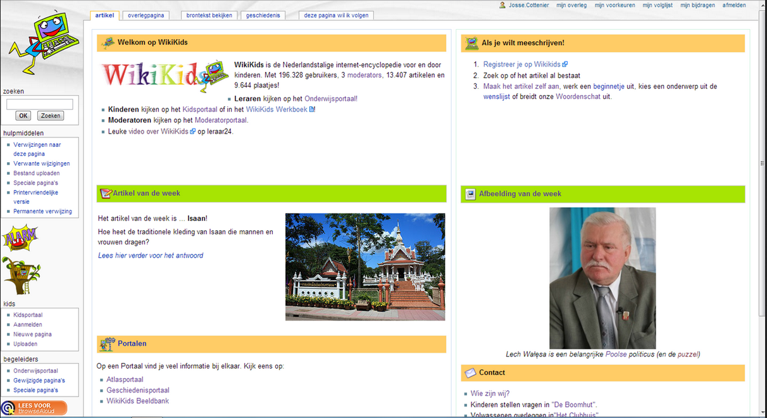This screenshot has width=767, height=418.
Task: Open the Lech Wałęsa portrait image
Action: pos(602,278)
